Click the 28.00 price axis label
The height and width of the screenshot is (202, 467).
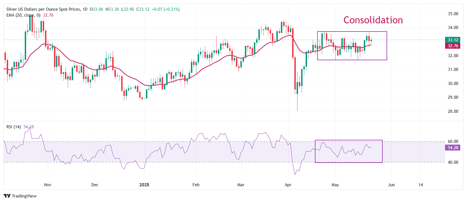tap(453, 111)
